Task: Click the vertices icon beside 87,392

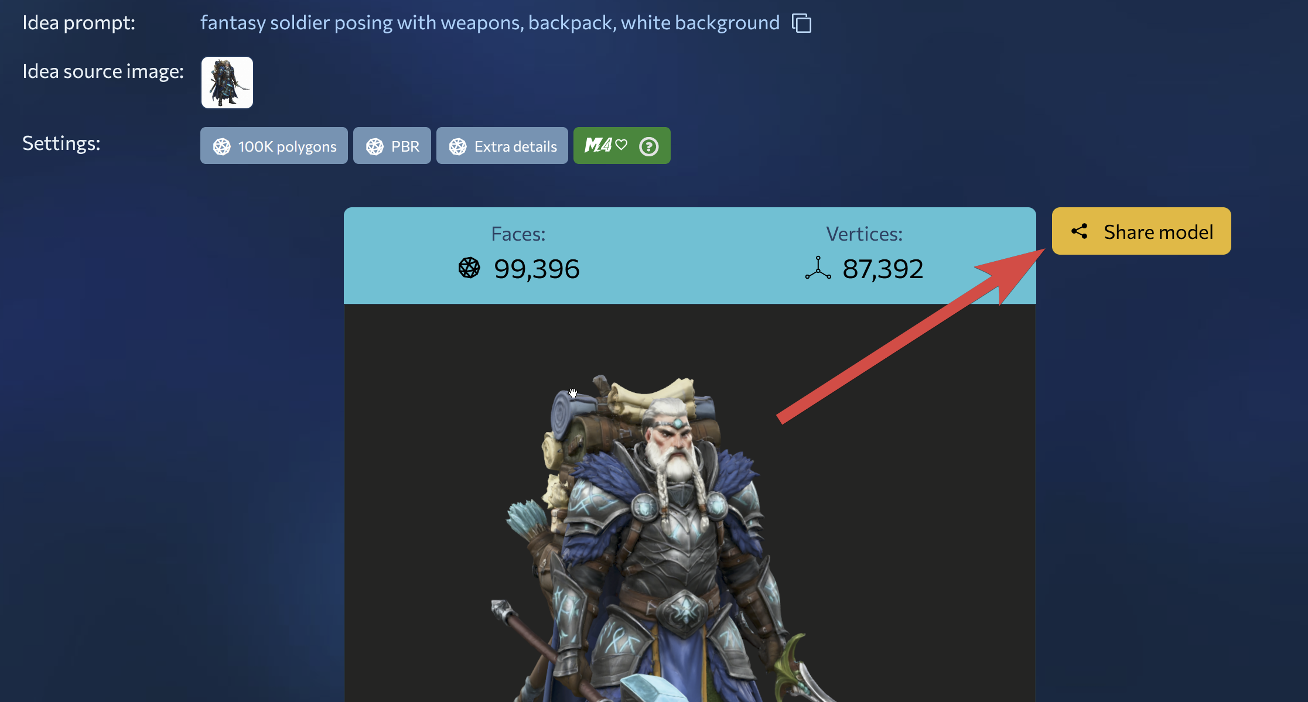Action: (818, 268)
